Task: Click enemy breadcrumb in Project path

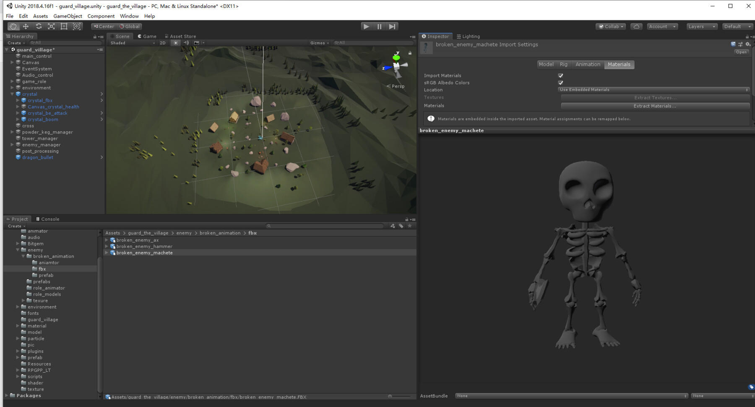Action: [x=184, y=233]
